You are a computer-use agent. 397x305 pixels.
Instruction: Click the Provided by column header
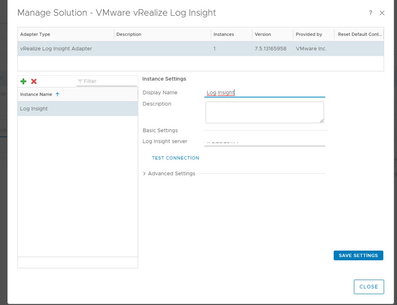313,34
